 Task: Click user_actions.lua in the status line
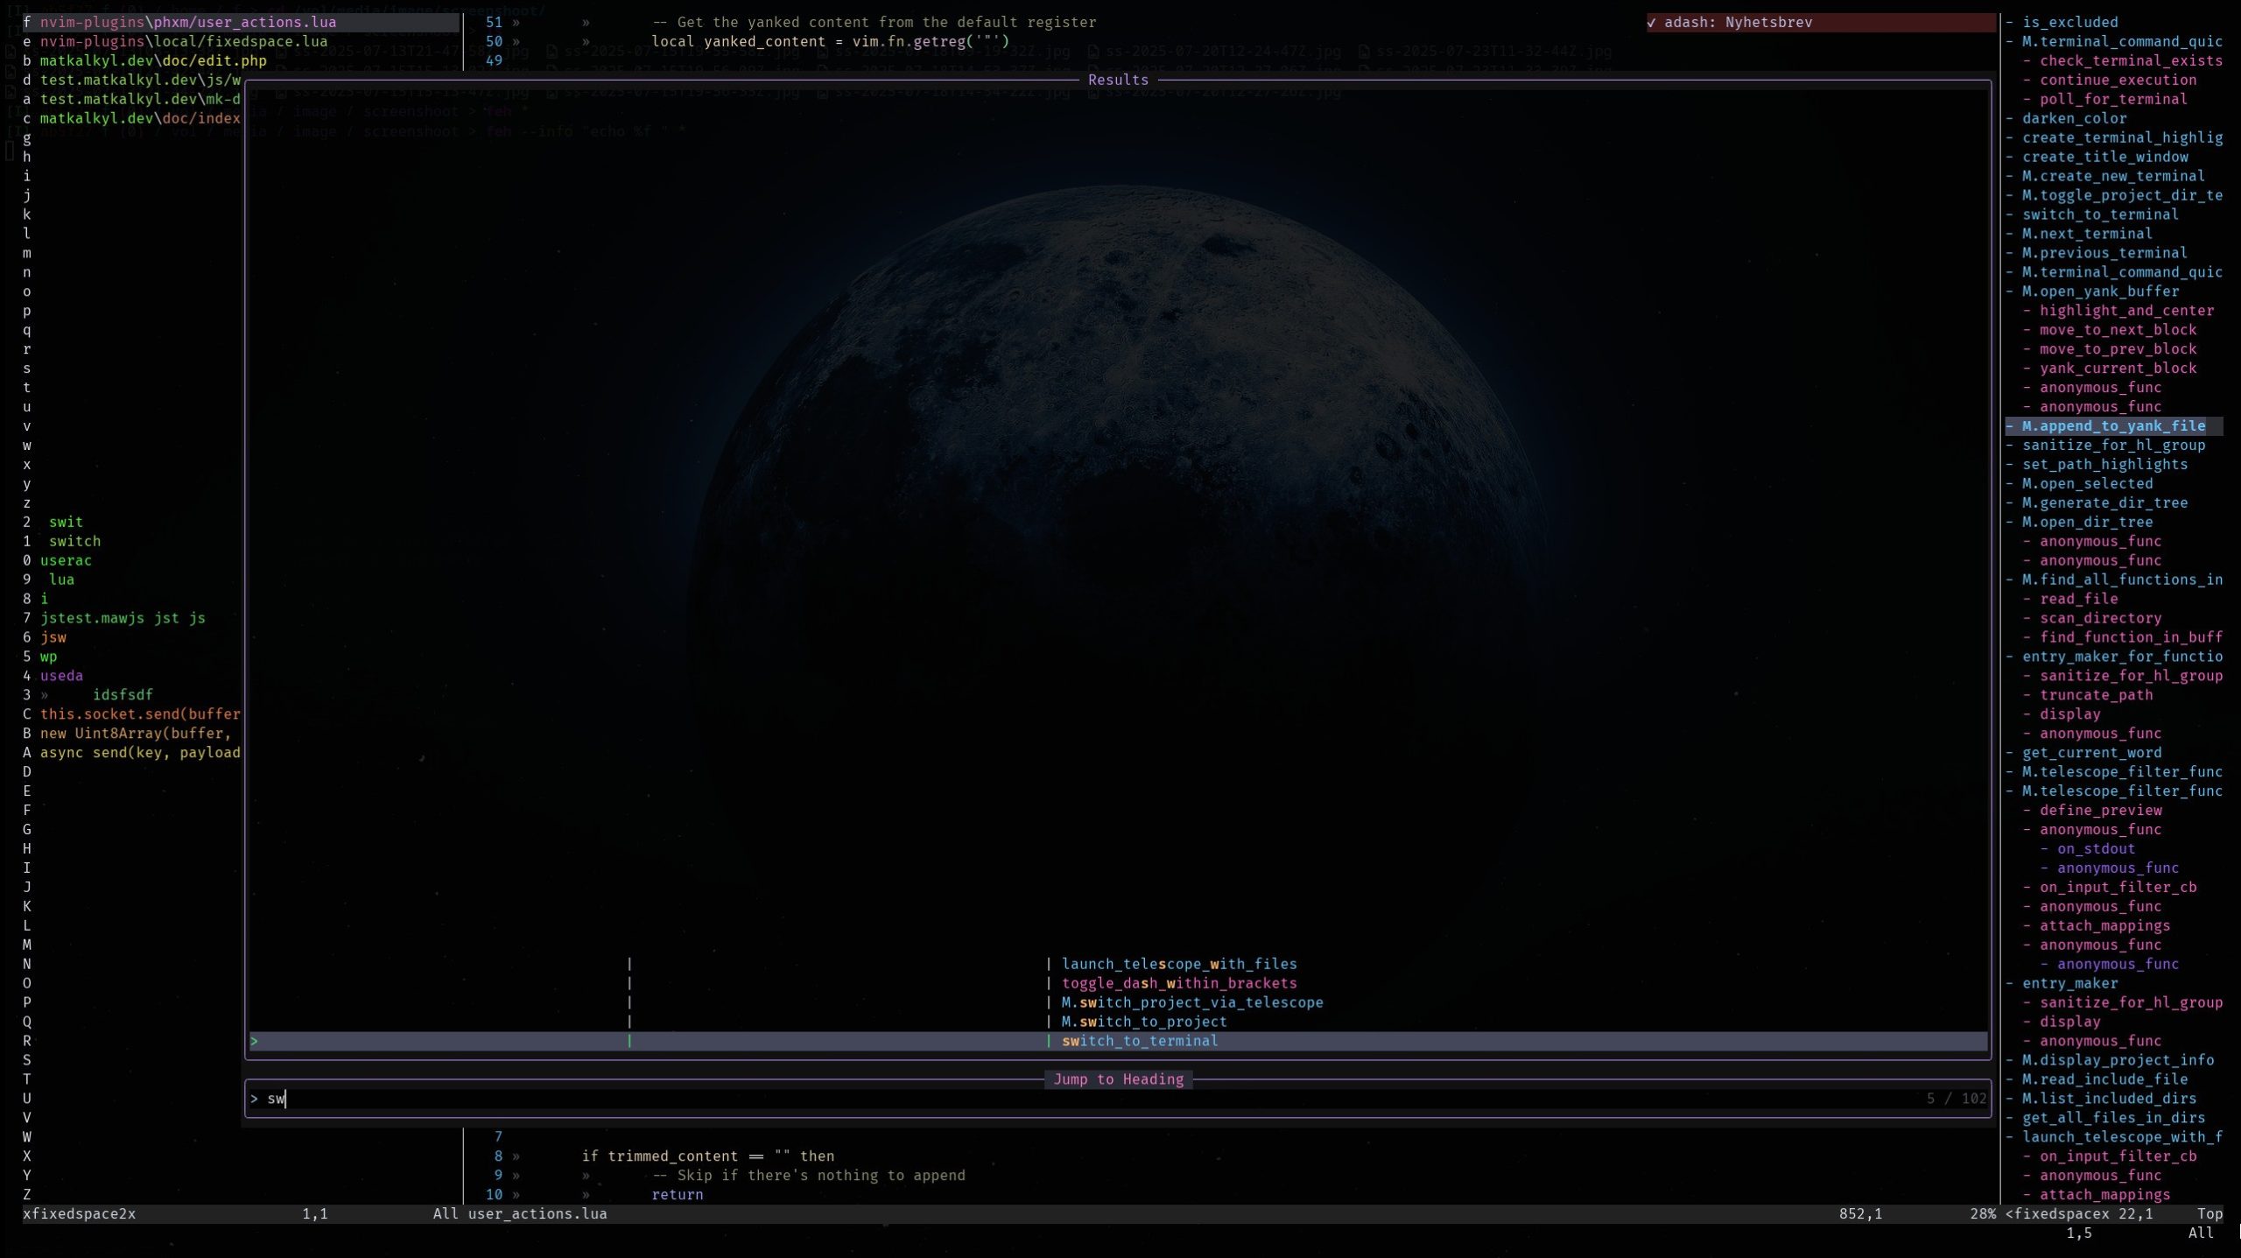[537, 1214]
